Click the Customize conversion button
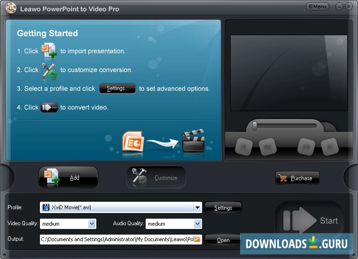This screenshot has height=259, width=358. pos(156,177)
